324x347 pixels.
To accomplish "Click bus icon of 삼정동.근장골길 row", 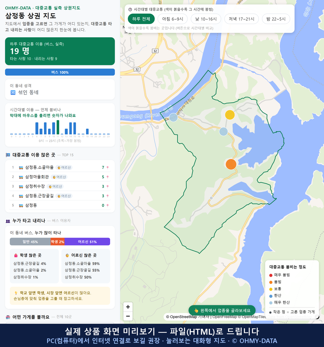I will (21, 196).
